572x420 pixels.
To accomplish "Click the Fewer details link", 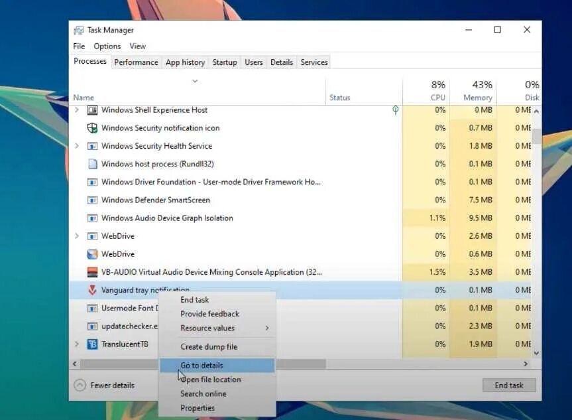I will [x=113, y=385].
